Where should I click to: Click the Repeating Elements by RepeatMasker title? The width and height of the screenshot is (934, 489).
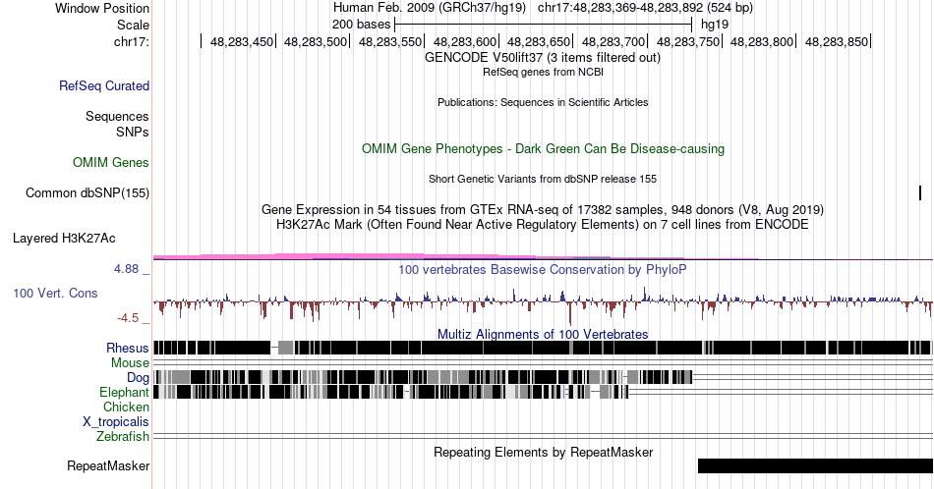pos(543,452)
